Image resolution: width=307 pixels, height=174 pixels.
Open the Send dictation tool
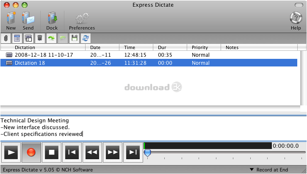pos(28,21)
